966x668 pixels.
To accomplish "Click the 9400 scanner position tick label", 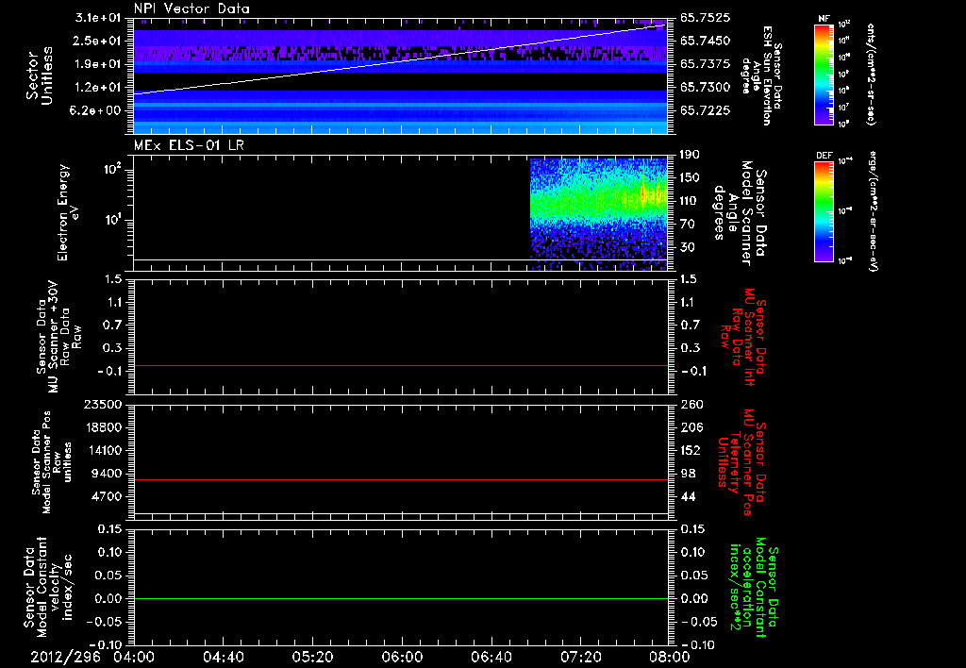I will [107, 474].
